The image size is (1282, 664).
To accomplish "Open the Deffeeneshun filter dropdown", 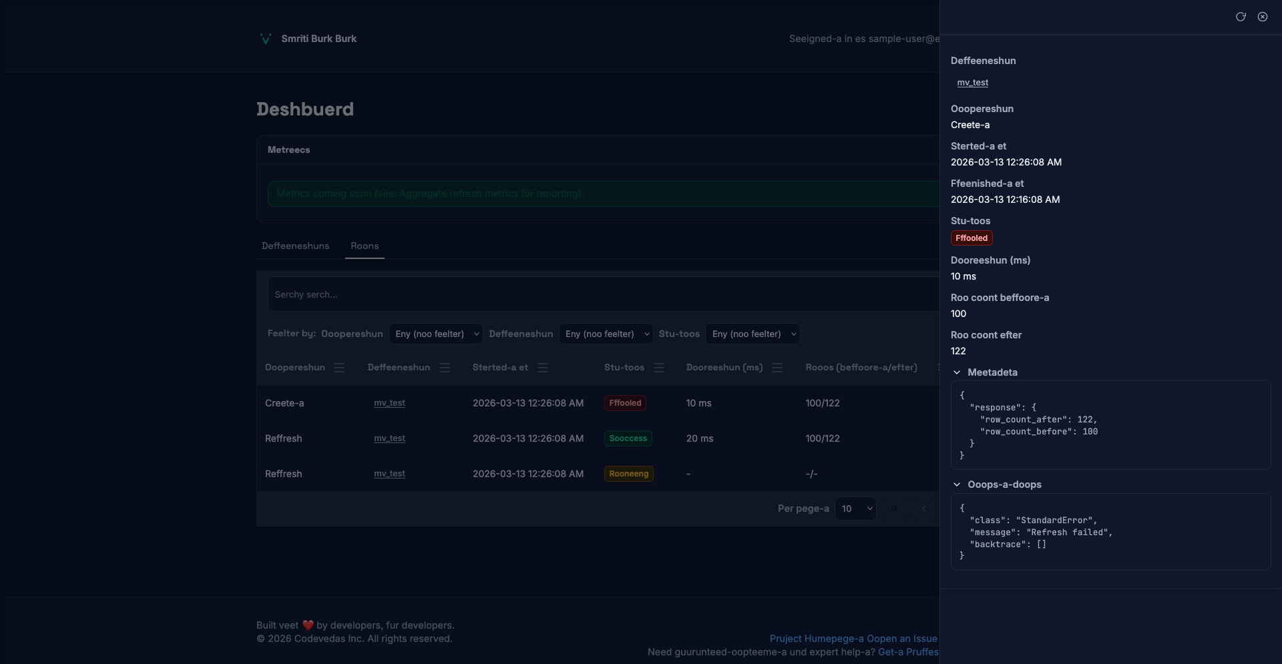I will pyautogui.click(x=606, y=334).
